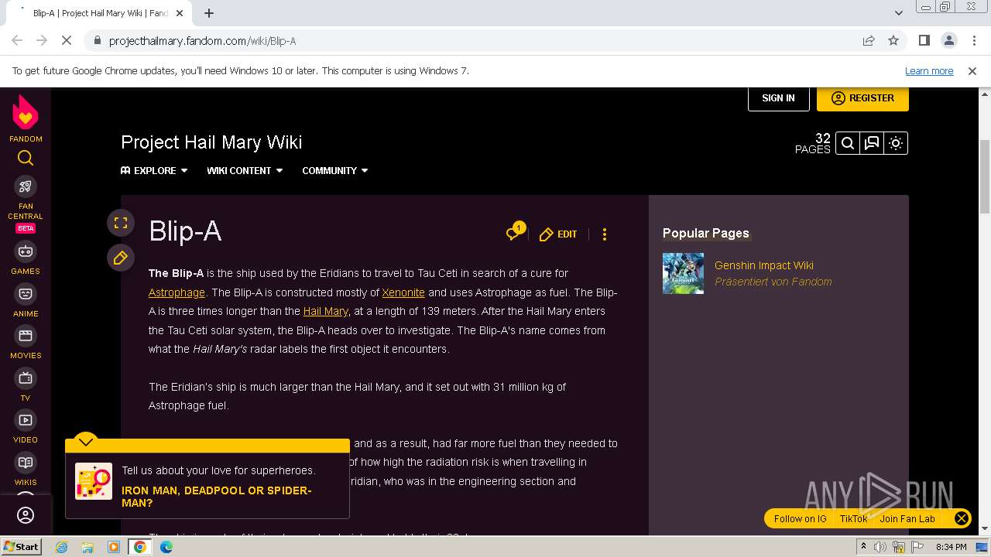
Task: Follow the Hail Mary link
Action: 326,311
